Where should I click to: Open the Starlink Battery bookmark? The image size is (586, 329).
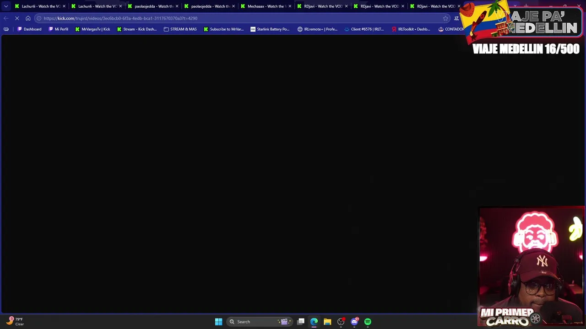270,29
